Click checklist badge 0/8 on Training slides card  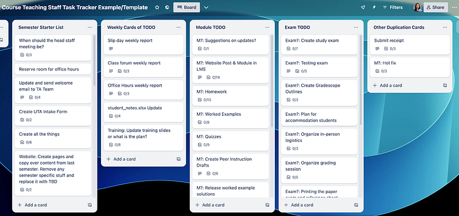[115, 145]
